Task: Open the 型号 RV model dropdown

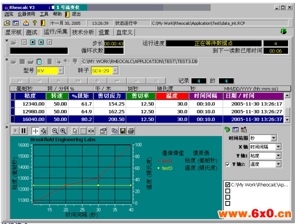Action: pos(61,71)
